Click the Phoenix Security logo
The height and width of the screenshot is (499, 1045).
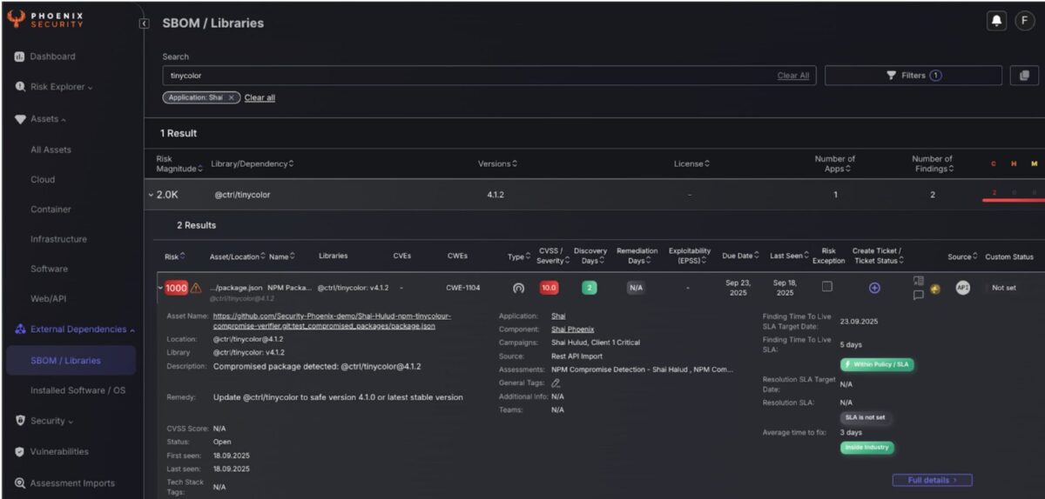point(48,19)
